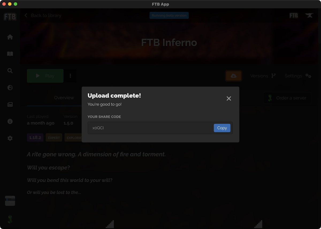This screenshot has width=321, height=229.
Task: Click the 'a month ago' last played value
Action: pyautogui.click(x=41, y=123)
